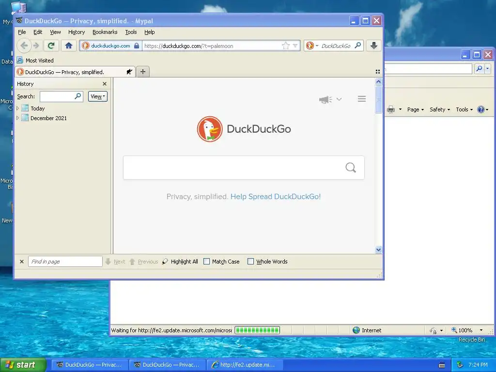Viewport: 496px width, 372px height.
Task: Bookmark this page with the star icon
Action: tap(286, 46)
